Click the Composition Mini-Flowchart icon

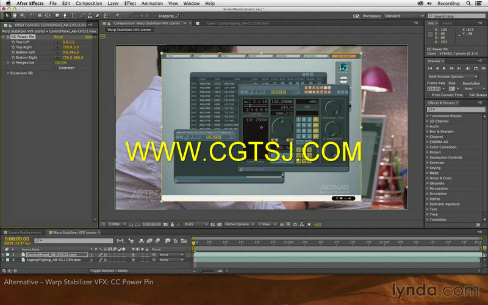(x=120, y=240)
